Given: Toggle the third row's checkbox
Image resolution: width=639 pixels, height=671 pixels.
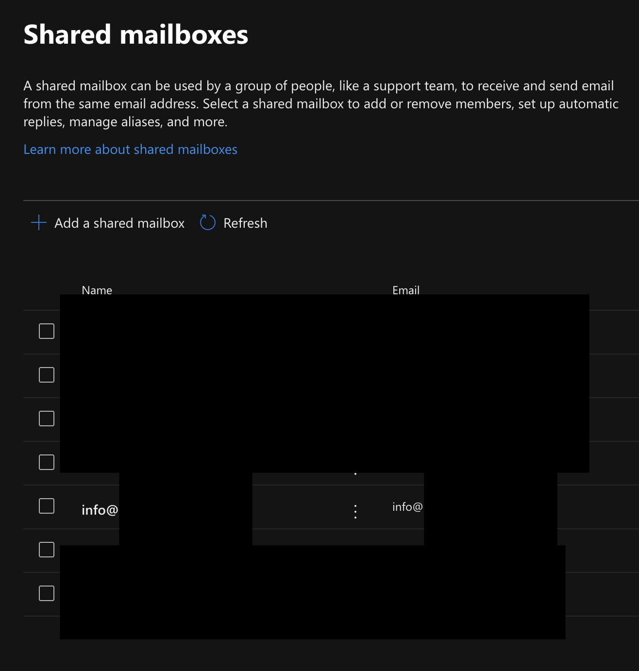Looking at the screenshot, I should (47, 419).
